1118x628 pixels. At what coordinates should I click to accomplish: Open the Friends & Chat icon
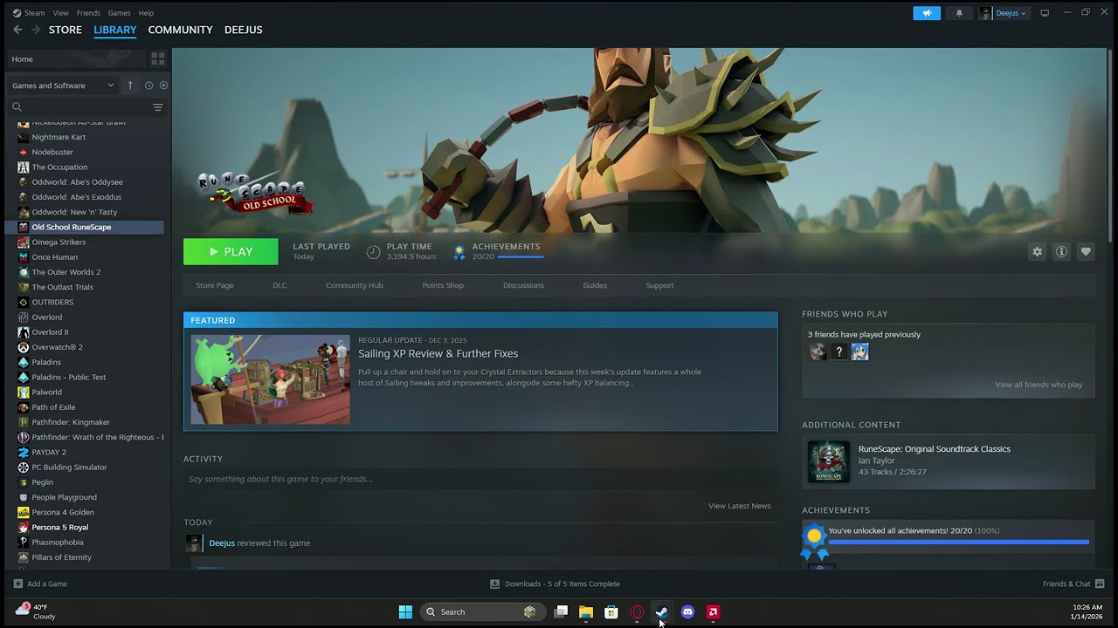[1100, 584]
